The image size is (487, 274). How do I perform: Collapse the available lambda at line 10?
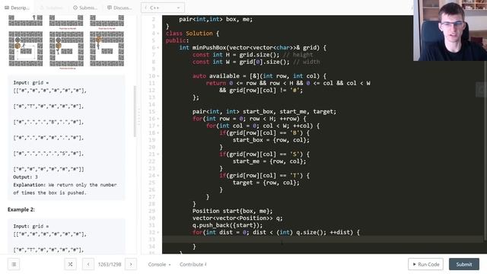point(158,76)
